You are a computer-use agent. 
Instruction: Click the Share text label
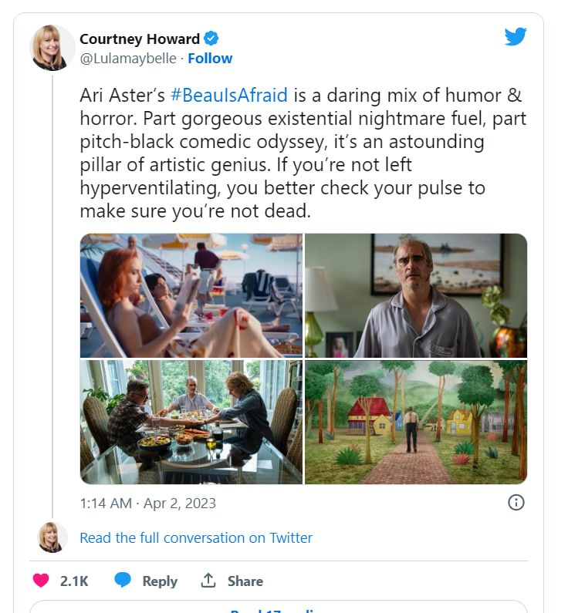point(245,581)
